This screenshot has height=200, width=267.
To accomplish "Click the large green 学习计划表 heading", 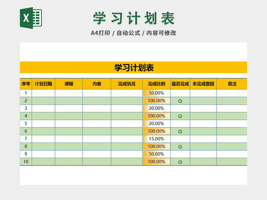I will click(134, 18).
